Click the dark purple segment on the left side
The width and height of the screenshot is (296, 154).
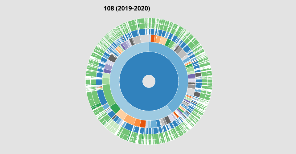click(x=107, y=71)
